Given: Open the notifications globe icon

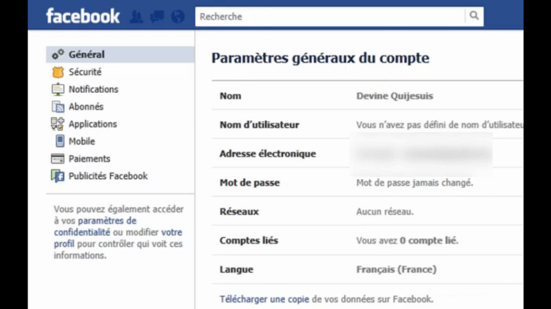Looking at the screenshot, I should (x=178, y=17).
